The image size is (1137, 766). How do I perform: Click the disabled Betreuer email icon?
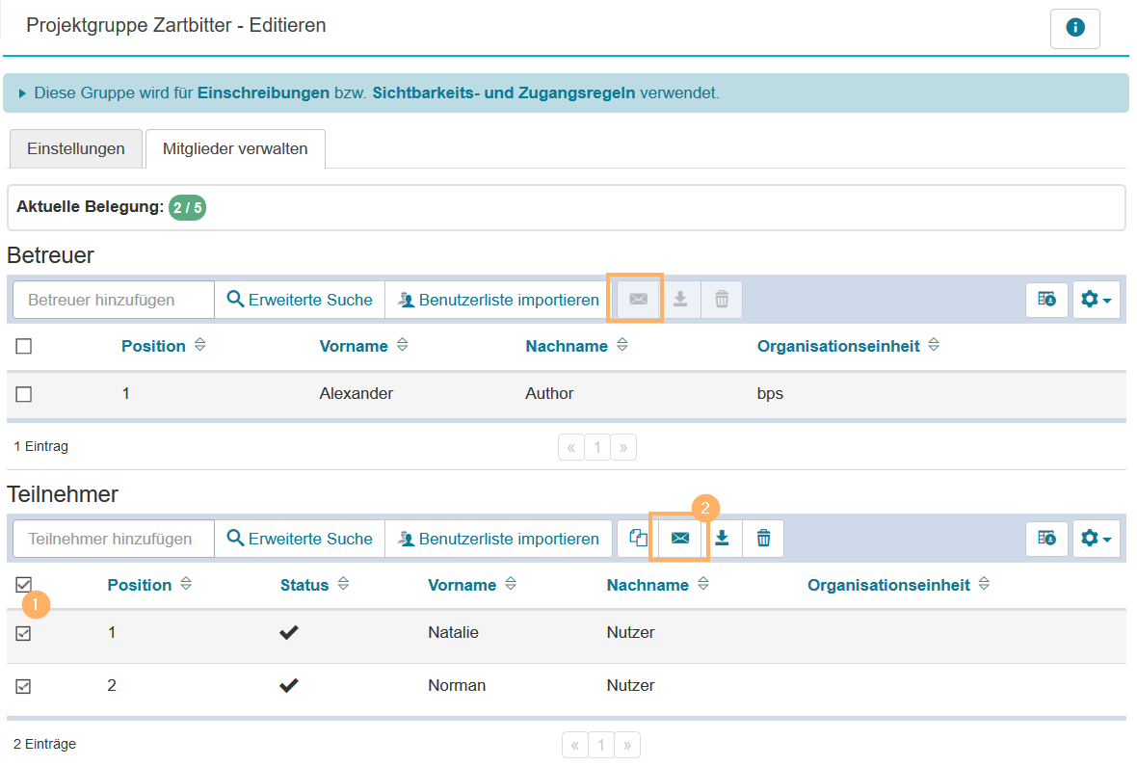click(638, 300)
